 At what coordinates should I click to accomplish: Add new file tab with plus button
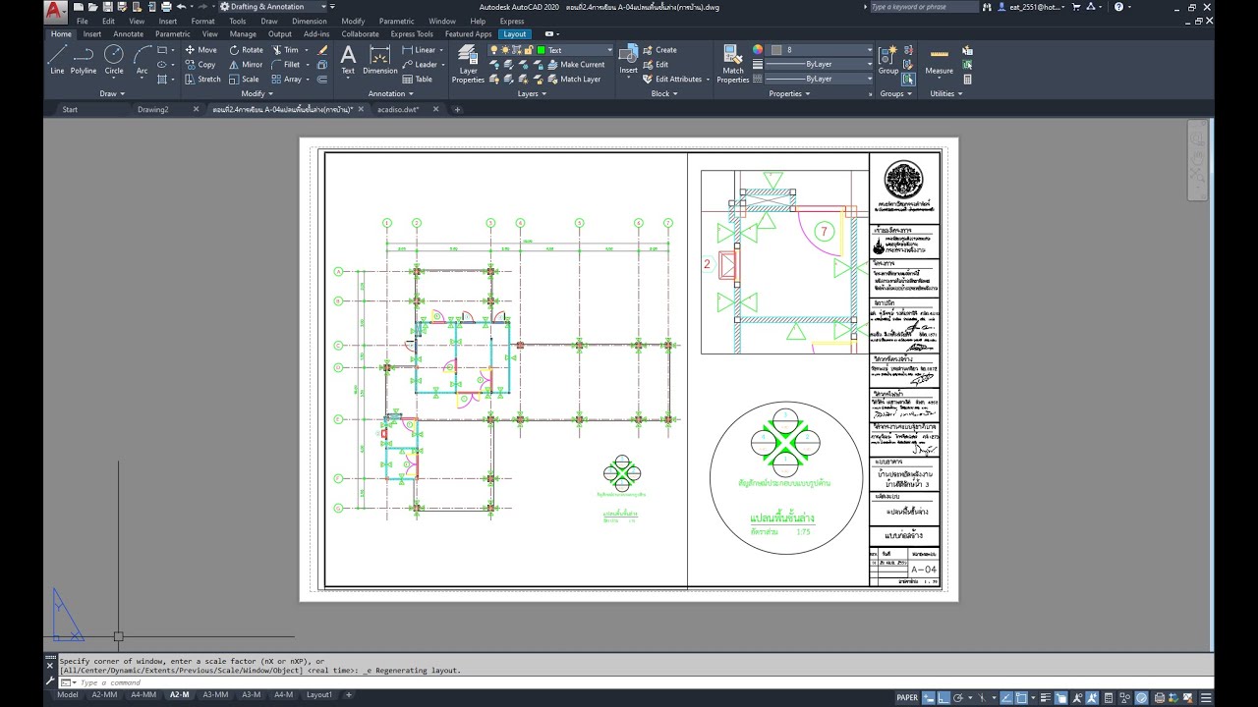pos(457,110)
